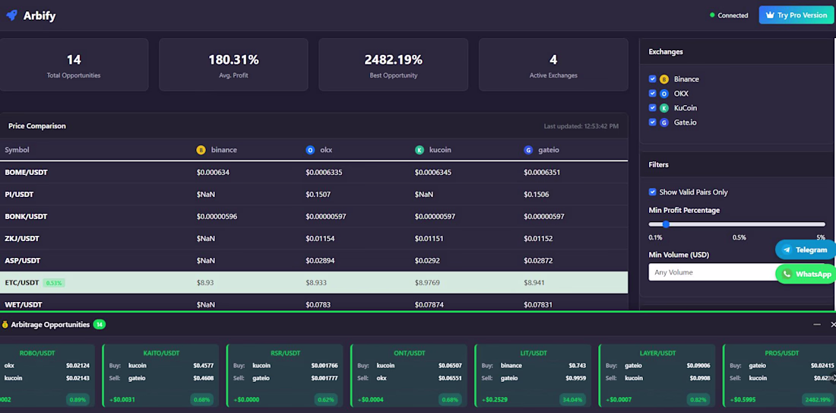Select the WET/USDT row symbol

coord(24,305)
